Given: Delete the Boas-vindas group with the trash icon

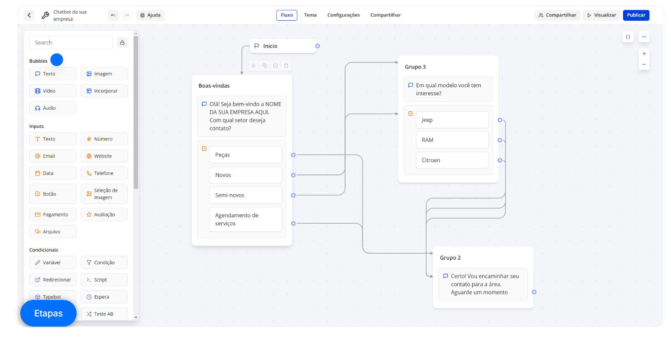Looking at the screenshot, I should [286, 66].
